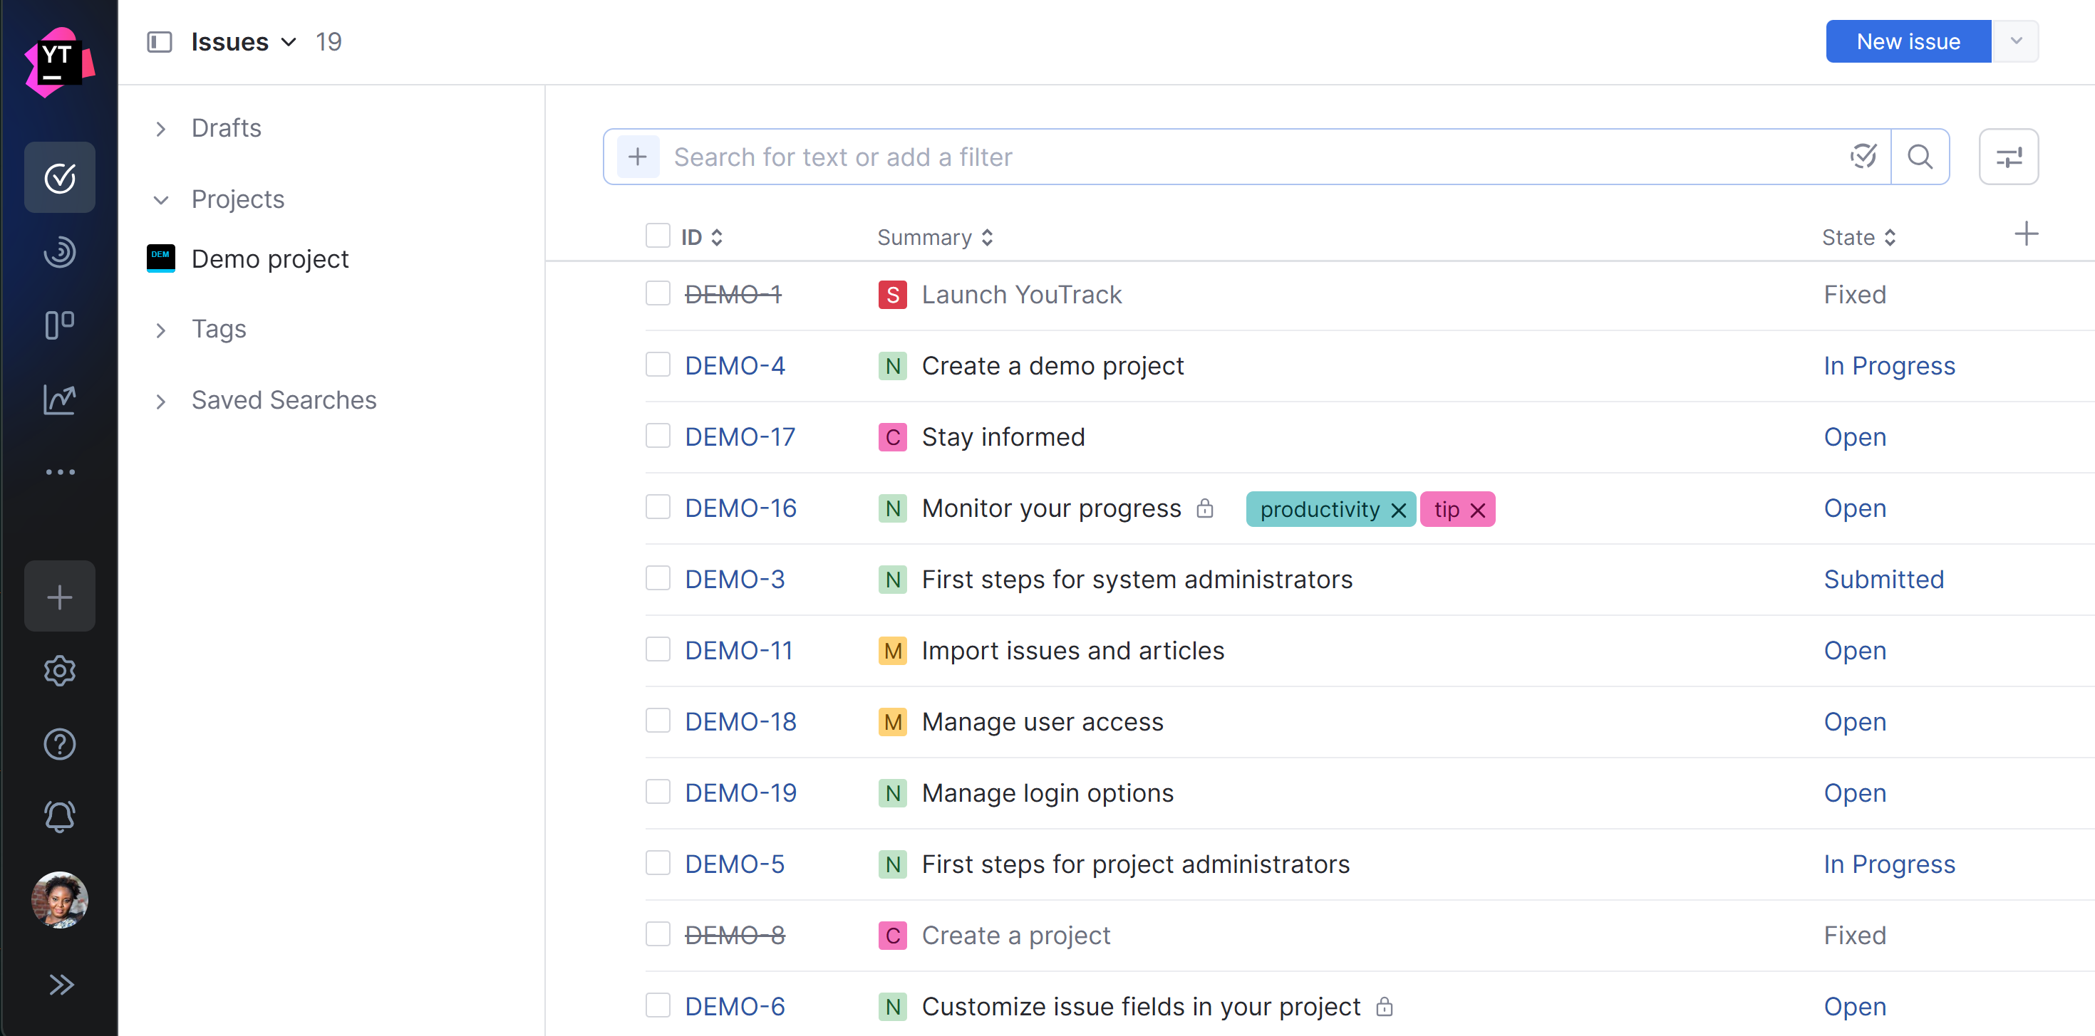Check the checkbox for issue DEMO-16
The width and height of the screenshot is (2095, 1036).
tap(657, 506)
